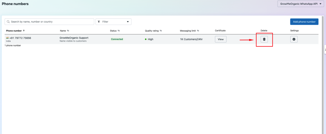Click 'Name visible to customers' subtitle
The width and height of the screenshot is (326, 134).
[x=73, y=41]
